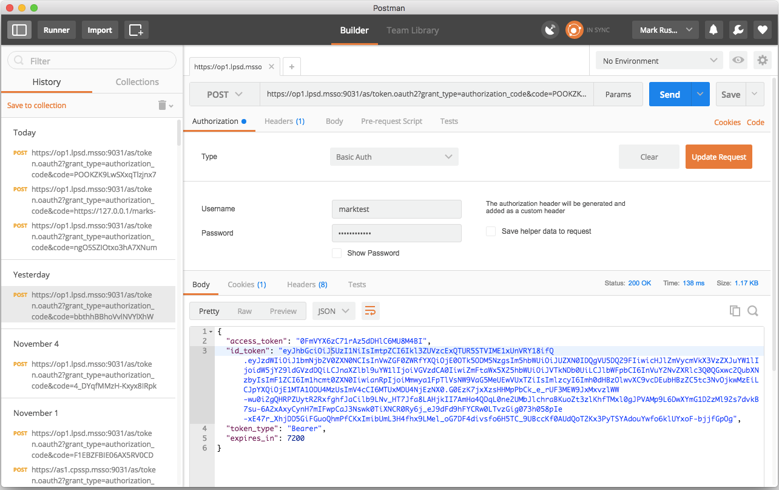This screenshot has height=490, width=779.
Task: Click the blue Send button
Action: pos(670,94)
